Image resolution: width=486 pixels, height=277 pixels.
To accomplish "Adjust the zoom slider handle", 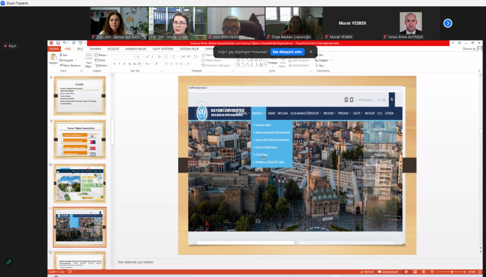I will click(452, 272).
